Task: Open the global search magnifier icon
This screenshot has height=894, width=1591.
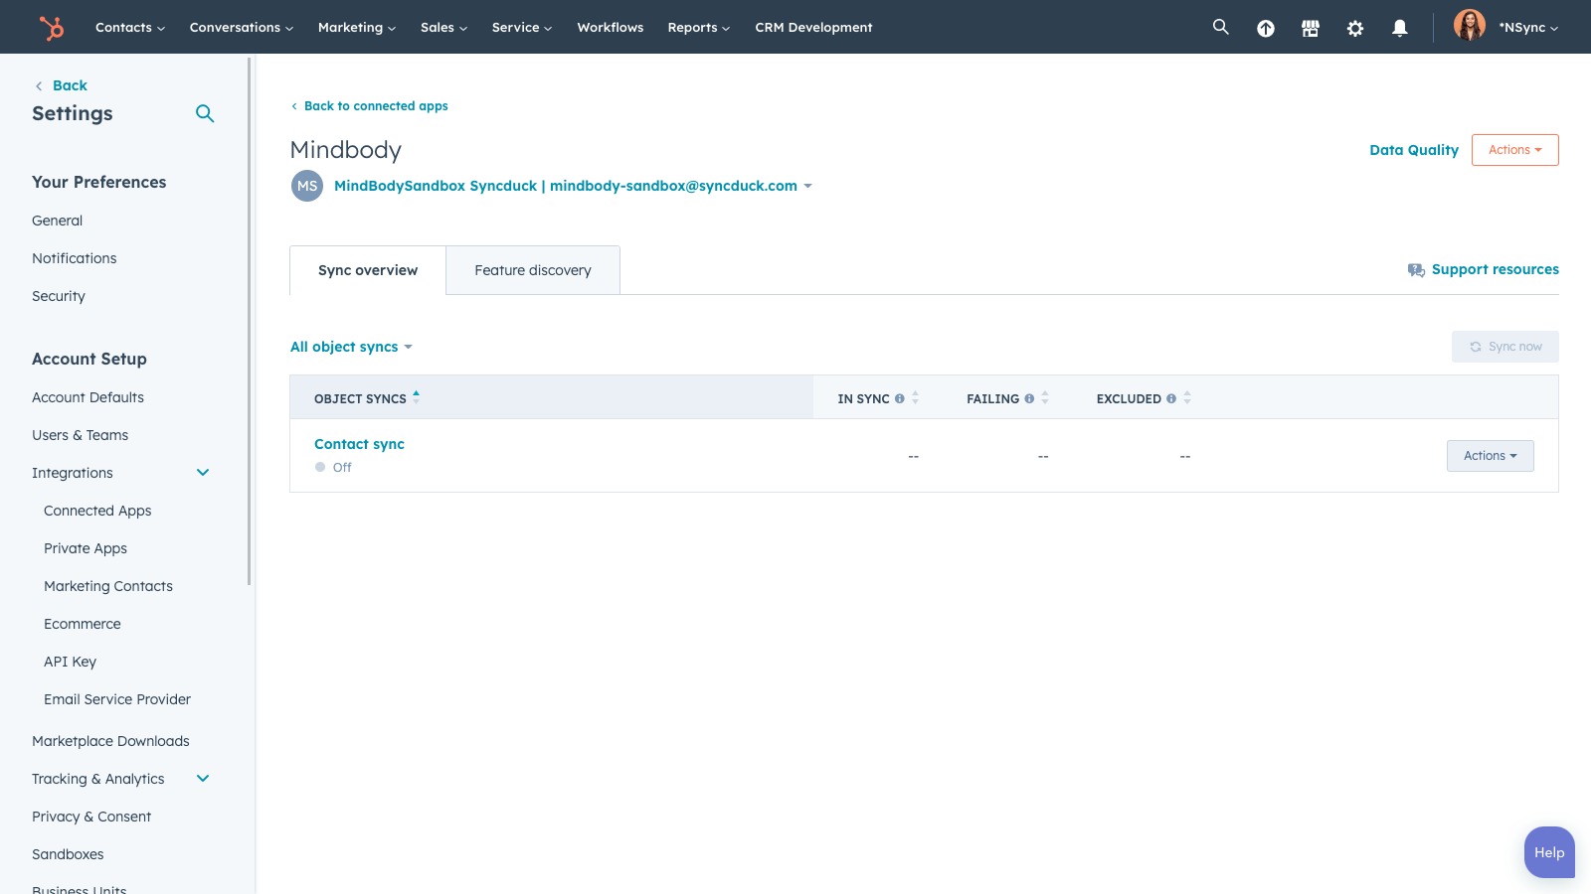Action: tap(1220, 27)
